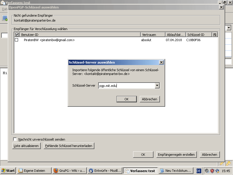Click the key icon in compose window status bar
The image size is (233, 175).
tap(228, 163)
